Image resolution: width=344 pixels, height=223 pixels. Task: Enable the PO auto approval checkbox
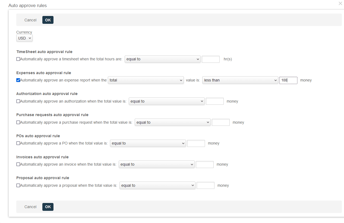(x=18, y=143)
